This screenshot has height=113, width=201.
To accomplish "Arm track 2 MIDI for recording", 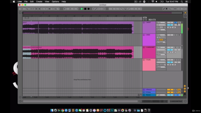I will coord(179,35).
